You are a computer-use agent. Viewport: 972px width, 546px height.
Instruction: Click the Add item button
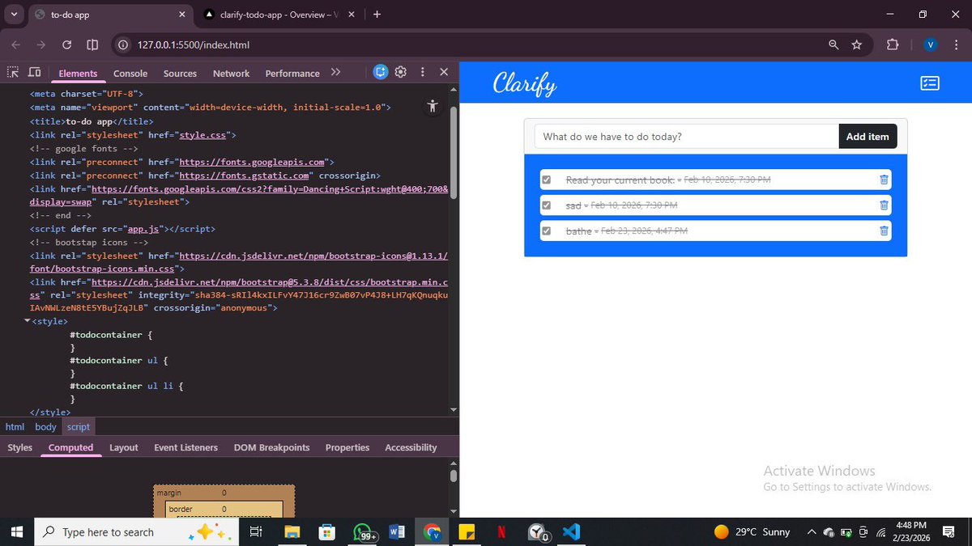click(x=868, y=137)
